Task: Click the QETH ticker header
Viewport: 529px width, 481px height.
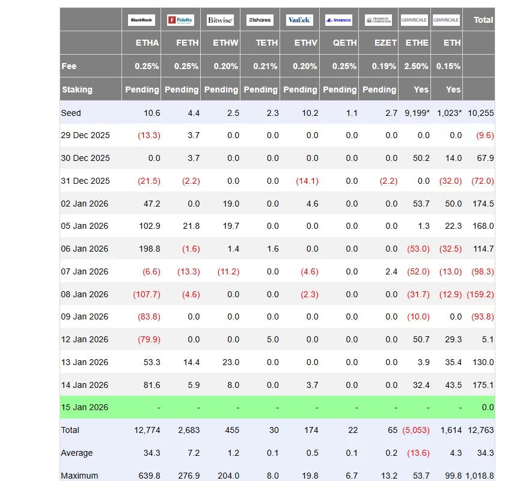Action: (345, 43)
